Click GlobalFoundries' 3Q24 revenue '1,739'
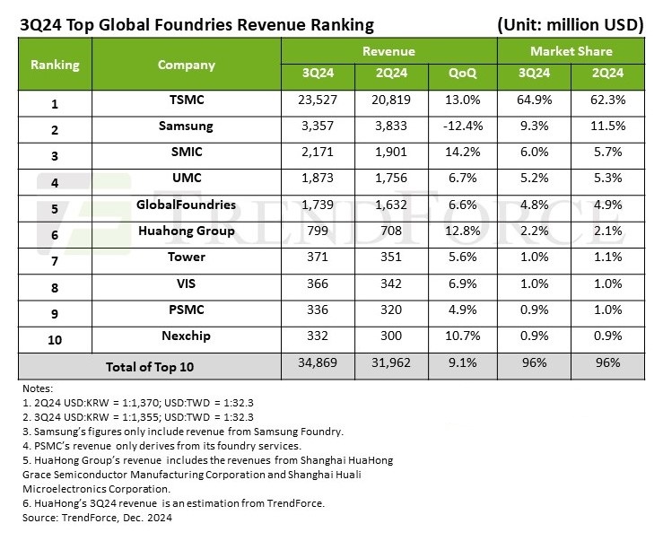The image size is (663, 541). click(318, 205)
